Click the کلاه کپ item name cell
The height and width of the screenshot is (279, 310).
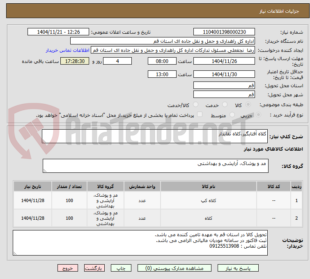[x=209, y=200]
